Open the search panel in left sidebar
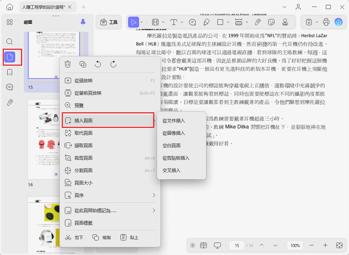Viewport: 349px width, 255px height. point(10,41)
